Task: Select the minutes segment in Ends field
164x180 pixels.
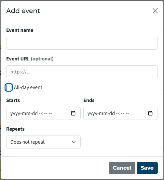Action: pos(122,113)
